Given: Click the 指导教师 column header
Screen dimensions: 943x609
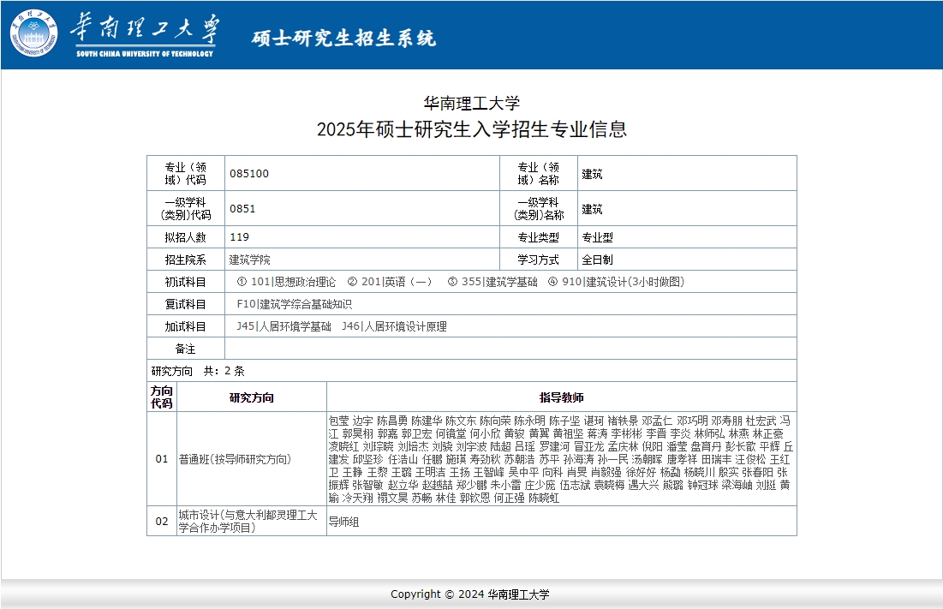Looking at the screenshot, I should (x=561, y=397).
